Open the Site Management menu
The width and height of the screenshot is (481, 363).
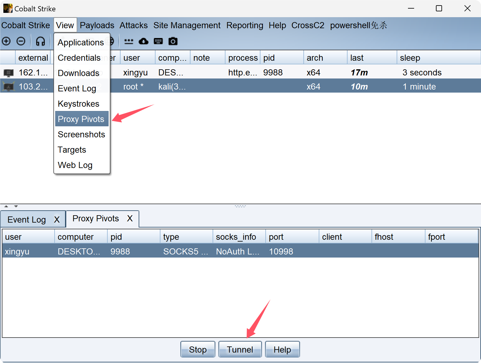(x=187, y=25)
